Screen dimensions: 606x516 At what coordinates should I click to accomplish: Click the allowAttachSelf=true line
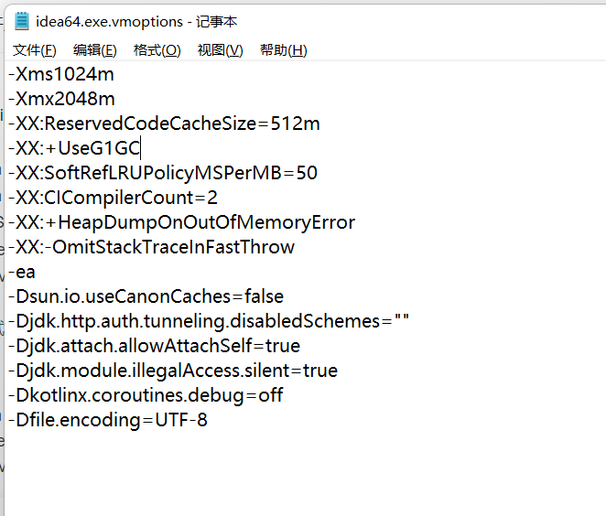[155, 346]
